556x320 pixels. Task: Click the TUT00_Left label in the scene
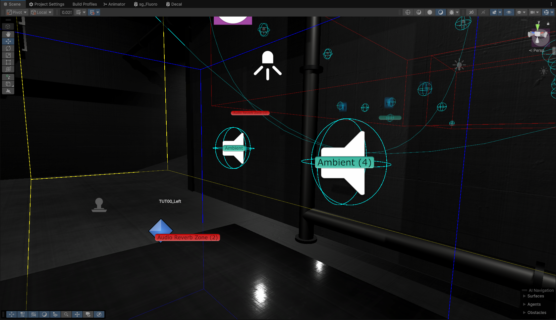pyautogui.click(x=170, y=201)
